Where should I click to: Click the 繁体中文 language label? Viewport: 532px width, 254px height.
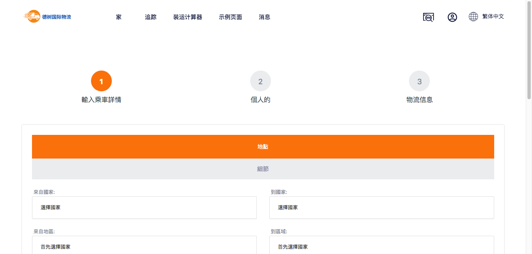point(493,17)
